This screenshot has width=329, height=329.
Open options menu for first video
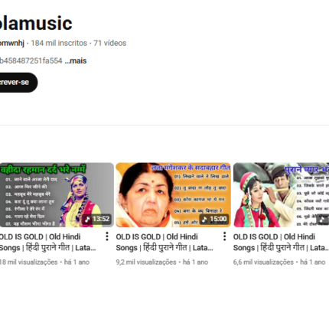tap(107, 236)
